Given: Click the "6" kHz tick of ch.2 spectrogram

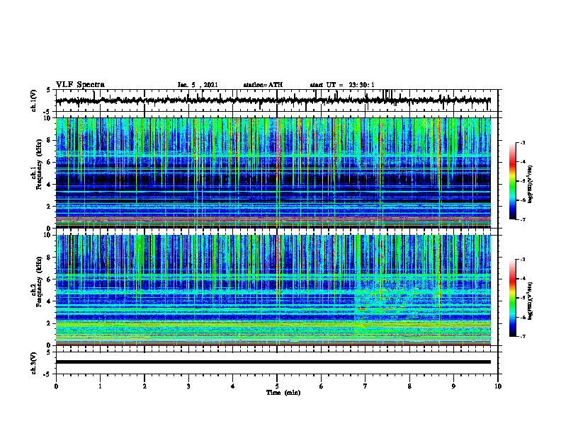Looking at the screenshot, I should (50, 279).
